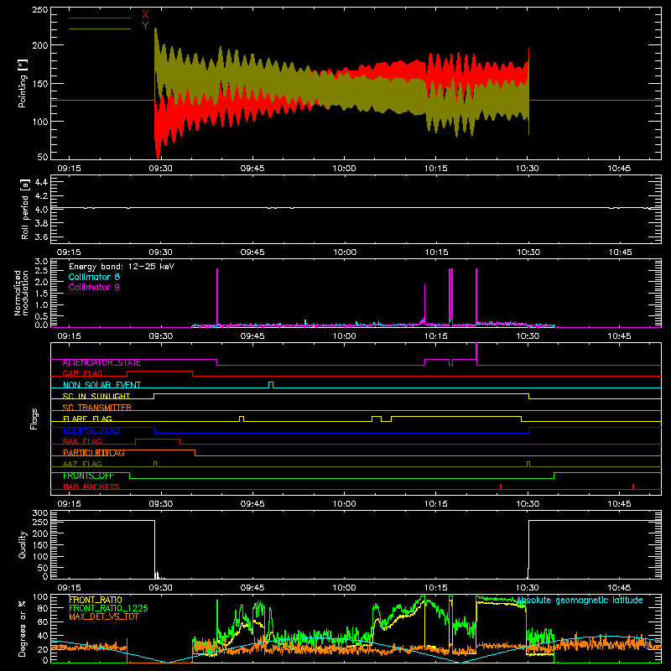Click the "1.5" tick on the modulation axis
This screenshot has height=671, width=671.
(41, 294)
